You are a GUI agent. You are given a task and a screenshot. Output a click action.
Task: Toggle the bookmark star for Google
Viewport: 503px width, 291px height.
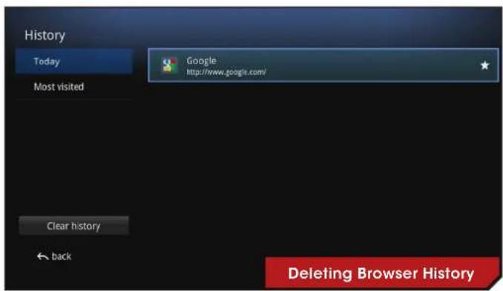click(x=484, y=65)
